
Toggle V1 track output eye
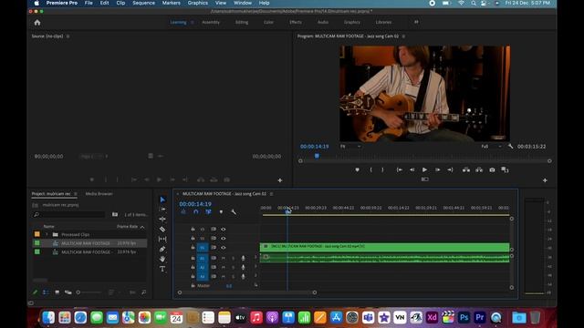click(x=223, y=247)
